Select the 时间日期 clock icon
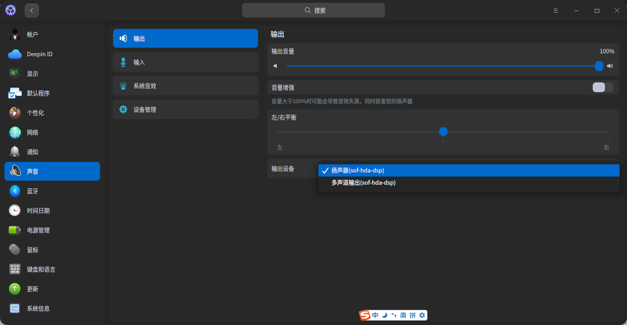 [15, 210]
